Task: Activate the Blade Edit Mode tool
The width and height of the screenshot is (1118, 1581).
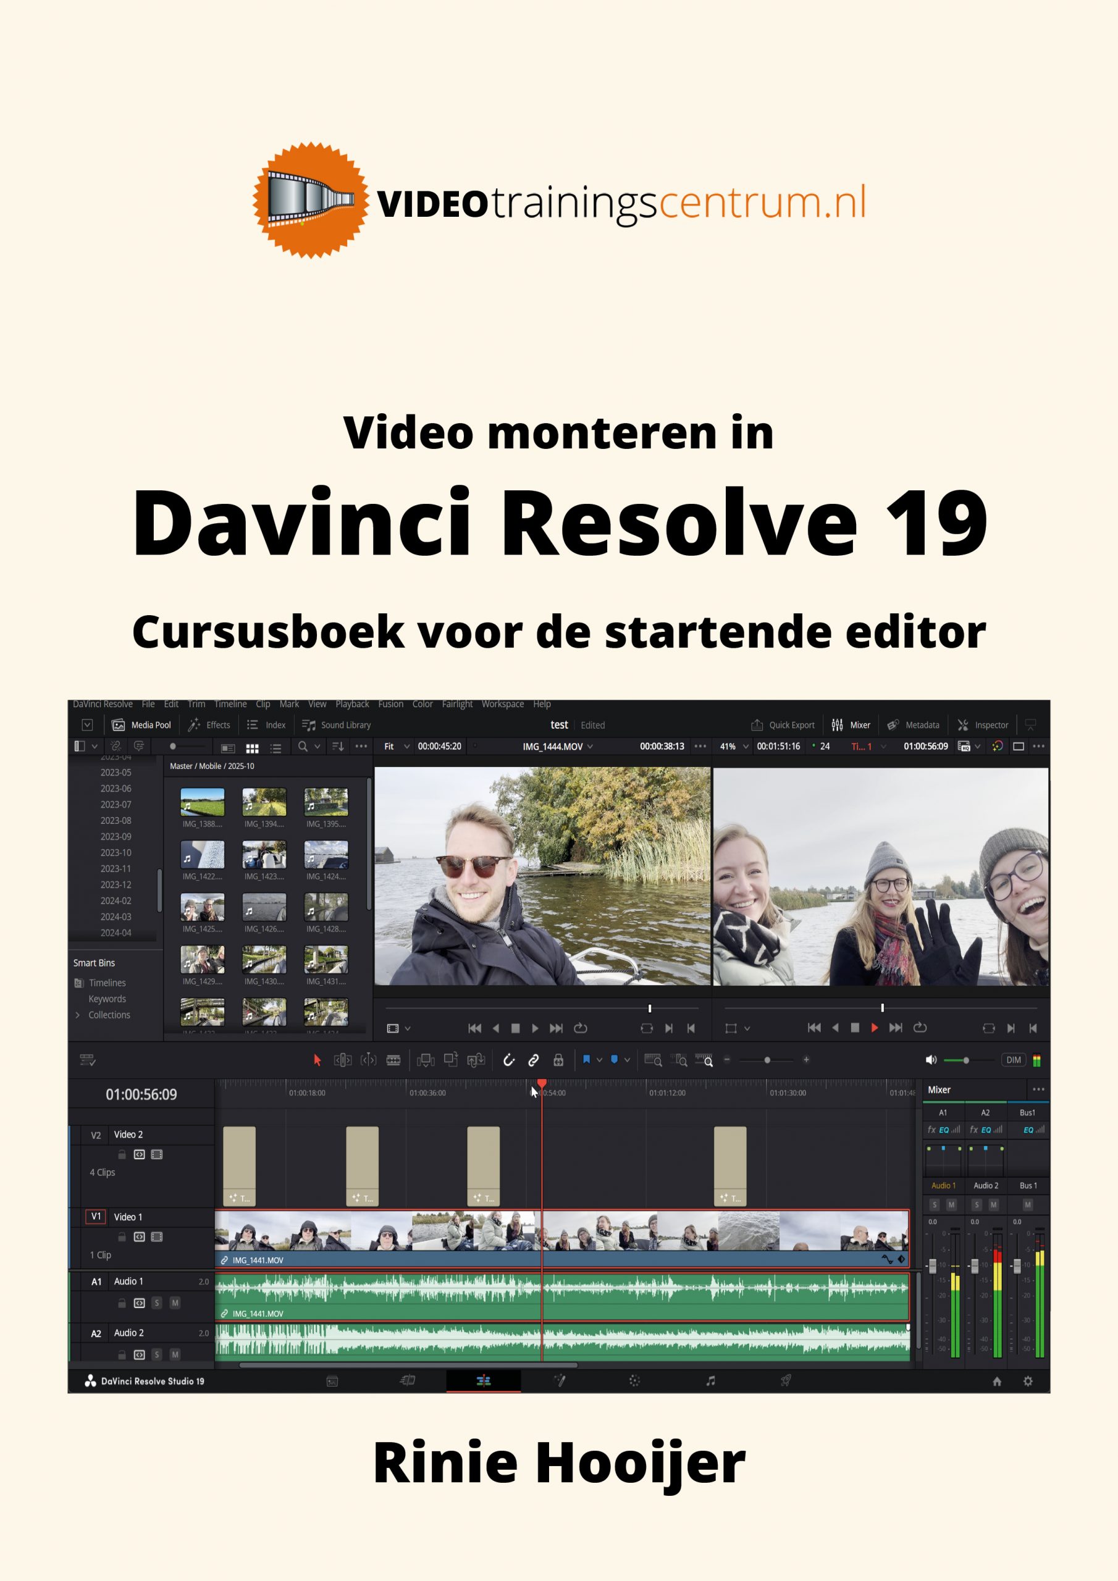Action: 393,1060
